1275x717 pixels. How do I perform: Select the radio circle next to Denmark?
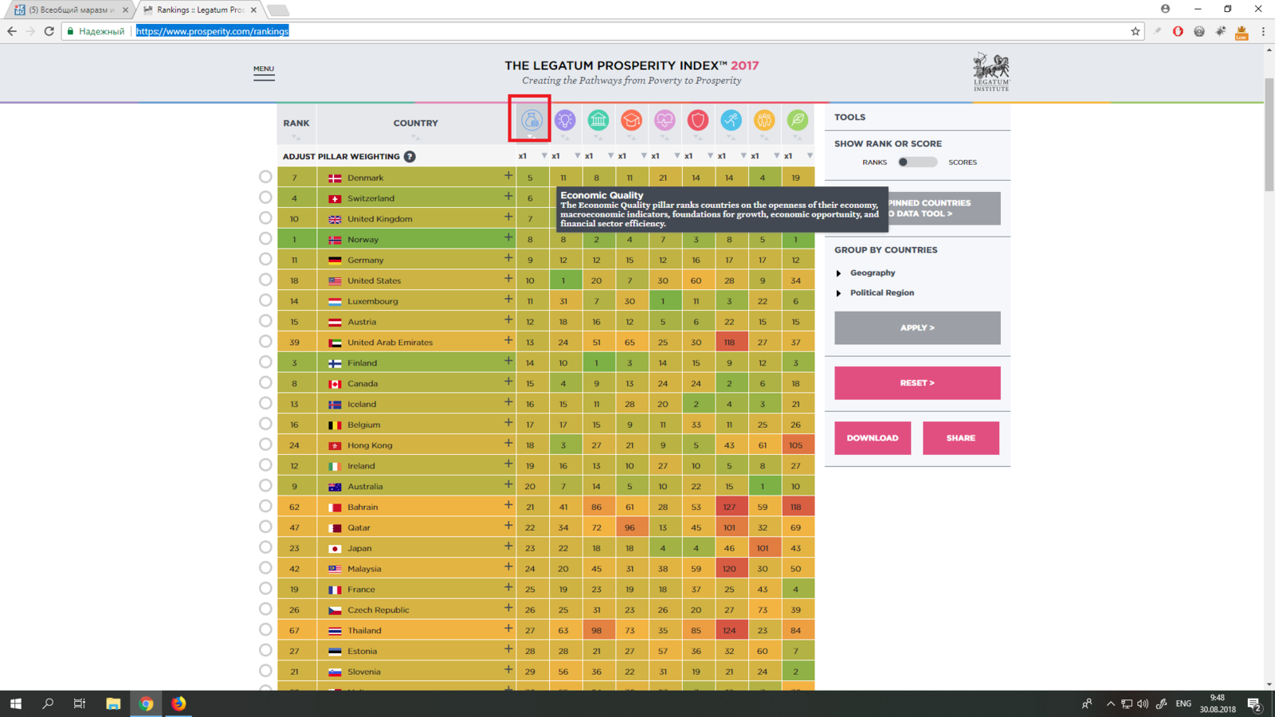(x=265, y=177)
